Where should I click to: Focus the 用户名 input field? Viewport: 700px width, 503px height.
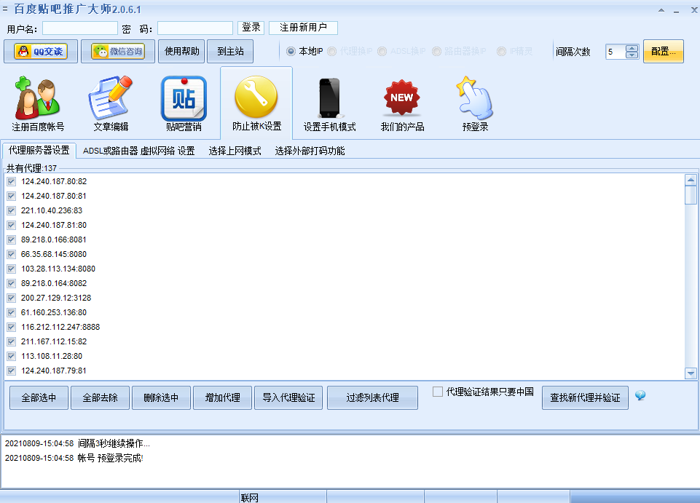80,28
